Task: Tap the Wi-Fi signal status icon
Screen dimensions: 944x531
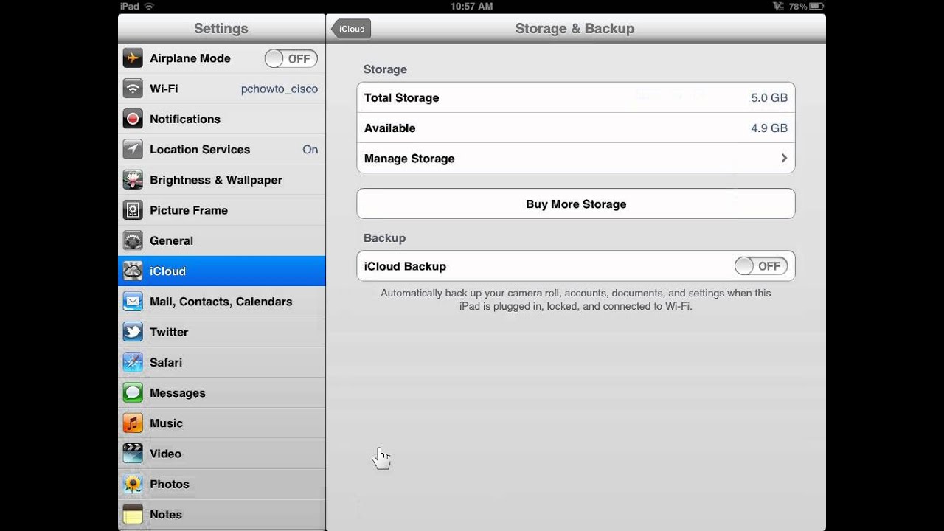Action: pyautogui.click(x=150, y=7)
